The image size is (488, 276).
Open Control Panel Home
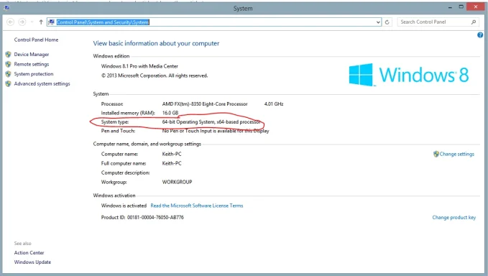pyautogui.click(x=36, y=40)
